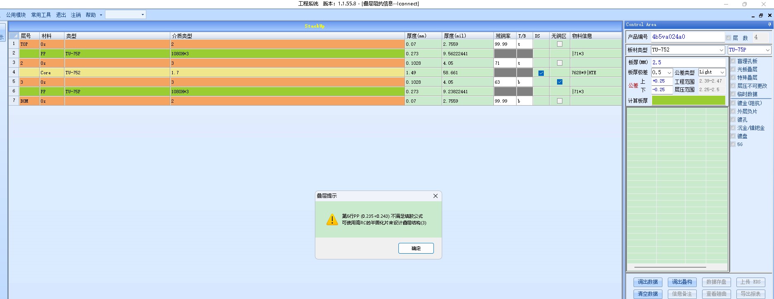
Task: Click 残铜率 cell showing 71
Action: pos(505,63)
